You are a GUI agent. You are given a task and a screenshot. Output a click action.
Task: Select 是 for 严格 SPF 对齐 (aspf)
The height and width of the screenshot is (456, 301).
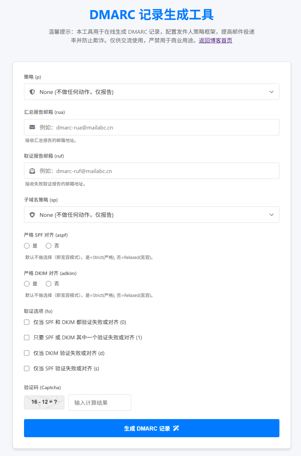tap(27, 246)
